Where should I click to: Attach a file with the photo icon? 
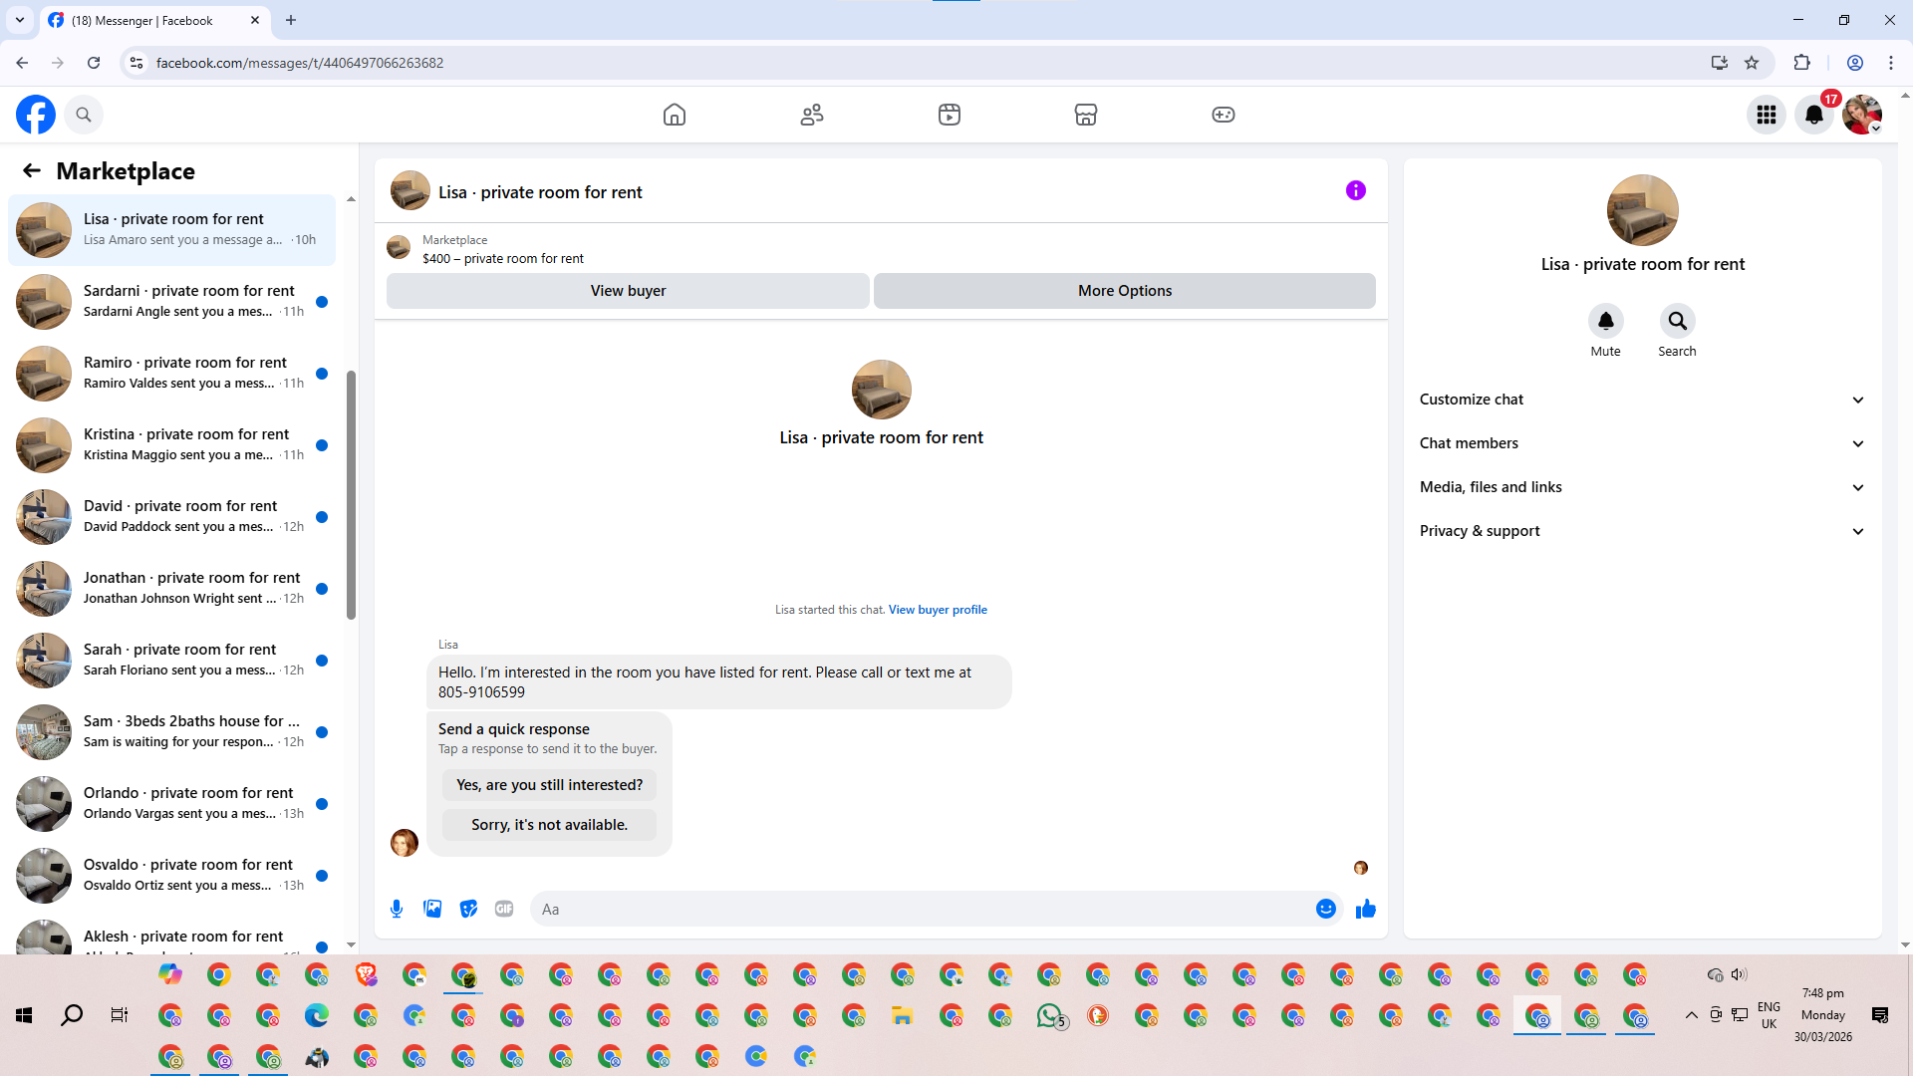coord(432,909)
